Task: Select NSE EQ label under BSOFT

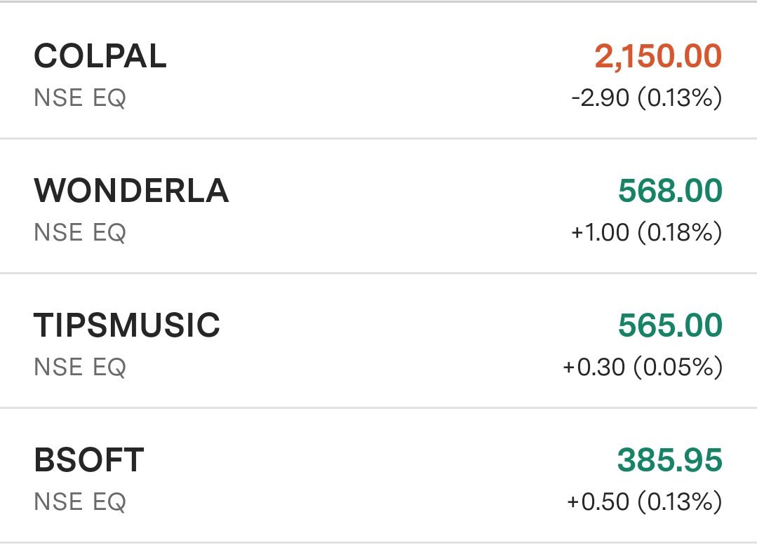Action: [80, 502]
